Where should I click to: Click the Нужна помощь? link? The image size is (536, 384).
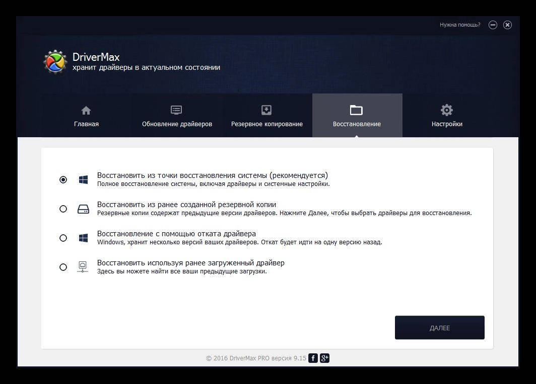[x=460, y=25]
